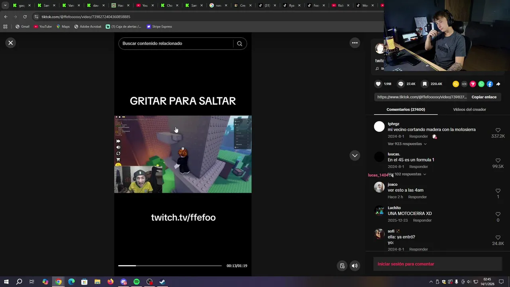
Task: Share the video to WhatsApp
Action: coord(481,84)
